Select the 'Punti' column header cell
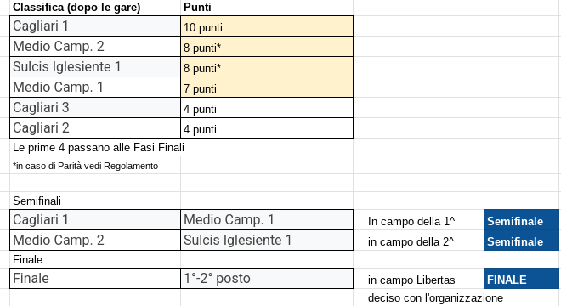 point(267,8)
